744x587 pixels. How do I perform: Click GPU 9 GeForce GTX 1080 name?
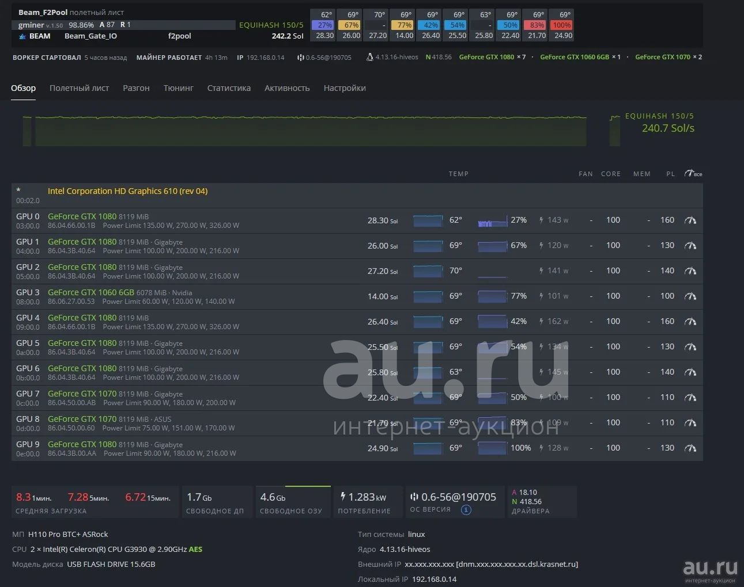coord(82,444)
